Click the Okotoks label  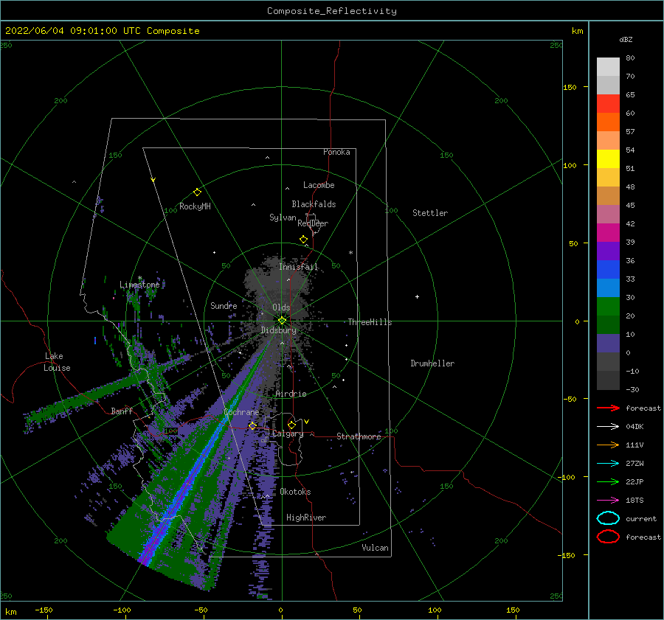(295, 492)
